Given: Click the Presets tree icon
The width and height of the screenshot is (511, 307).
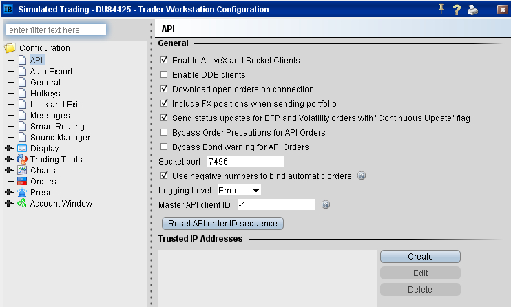Looking at the screenshot, I should click(22, 193).
